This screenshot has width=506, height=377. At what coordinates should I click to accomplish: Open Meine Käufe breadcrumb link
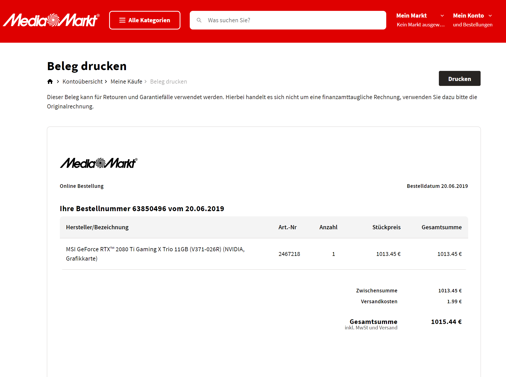tap(126, 82)
